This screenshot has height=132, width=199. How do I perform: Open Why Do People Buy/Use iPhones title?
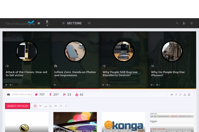click(168, 74)
